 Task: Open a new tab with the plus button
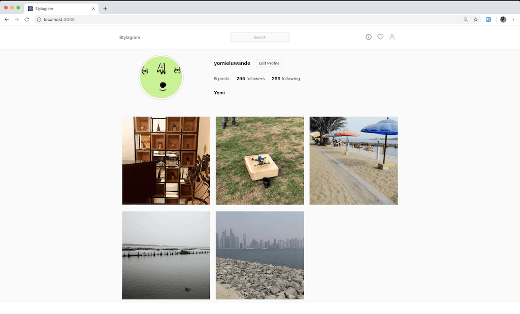(x=105, y=8)
